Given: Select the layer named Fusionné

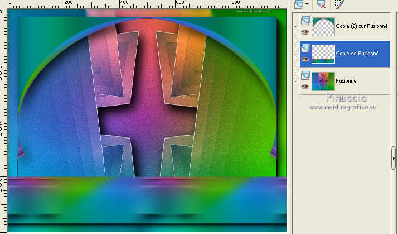Looking at the screenshot, I should pos(347,80).
